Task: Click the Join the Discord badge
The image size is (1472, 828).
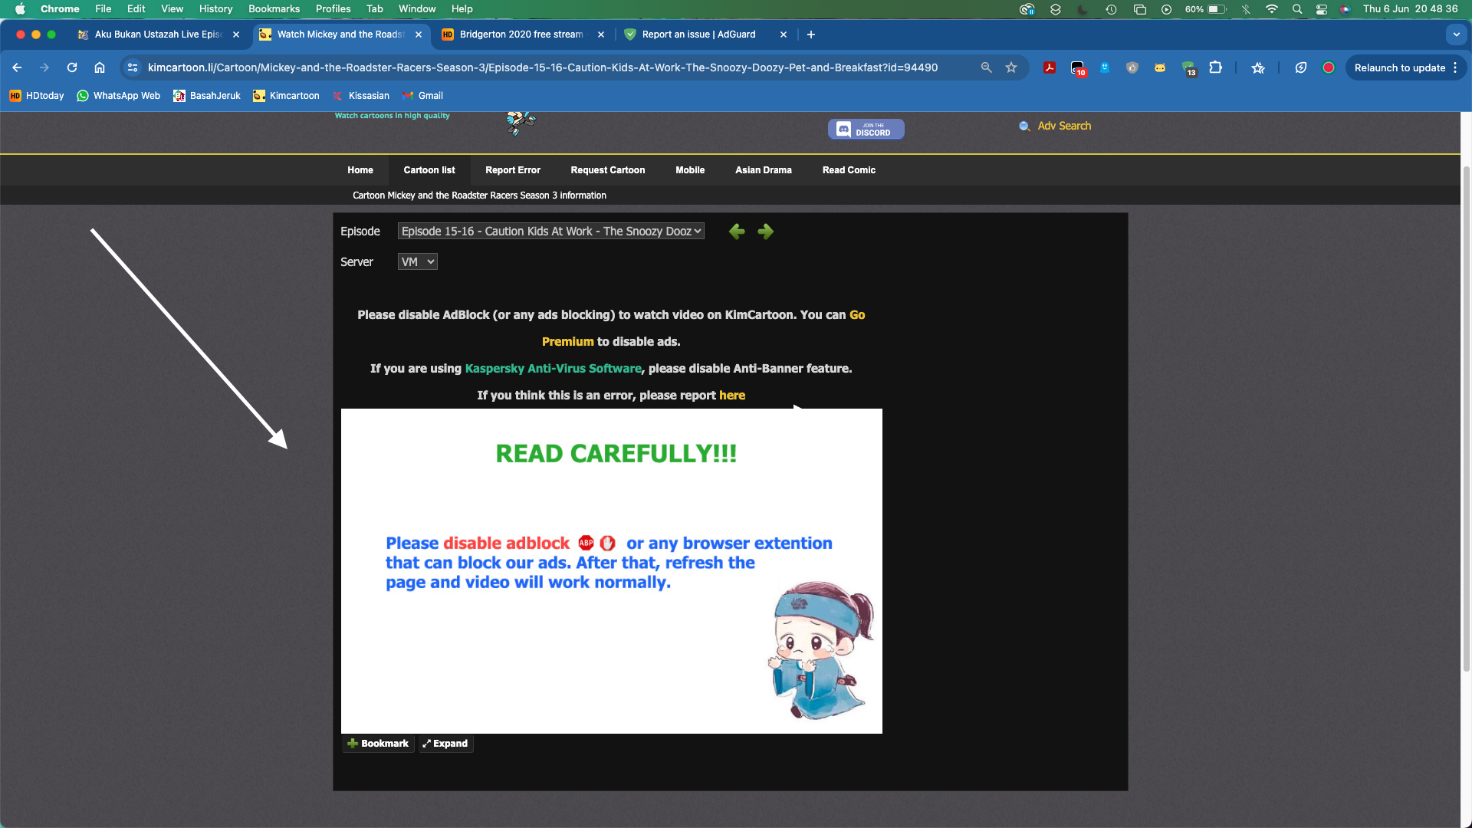Action: 866,129
